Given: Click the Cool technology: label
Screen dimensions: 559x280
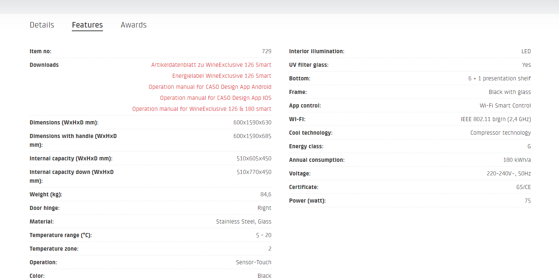Looking at the screenshot, I should pos(311,133).
